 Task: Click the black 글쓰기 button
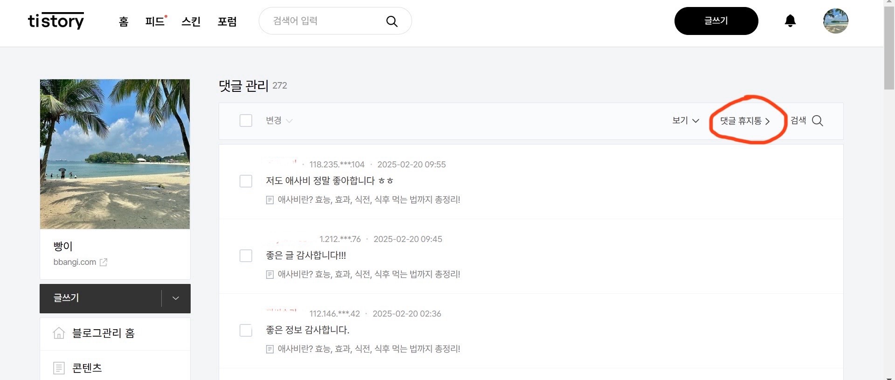(x=716, y=21)
